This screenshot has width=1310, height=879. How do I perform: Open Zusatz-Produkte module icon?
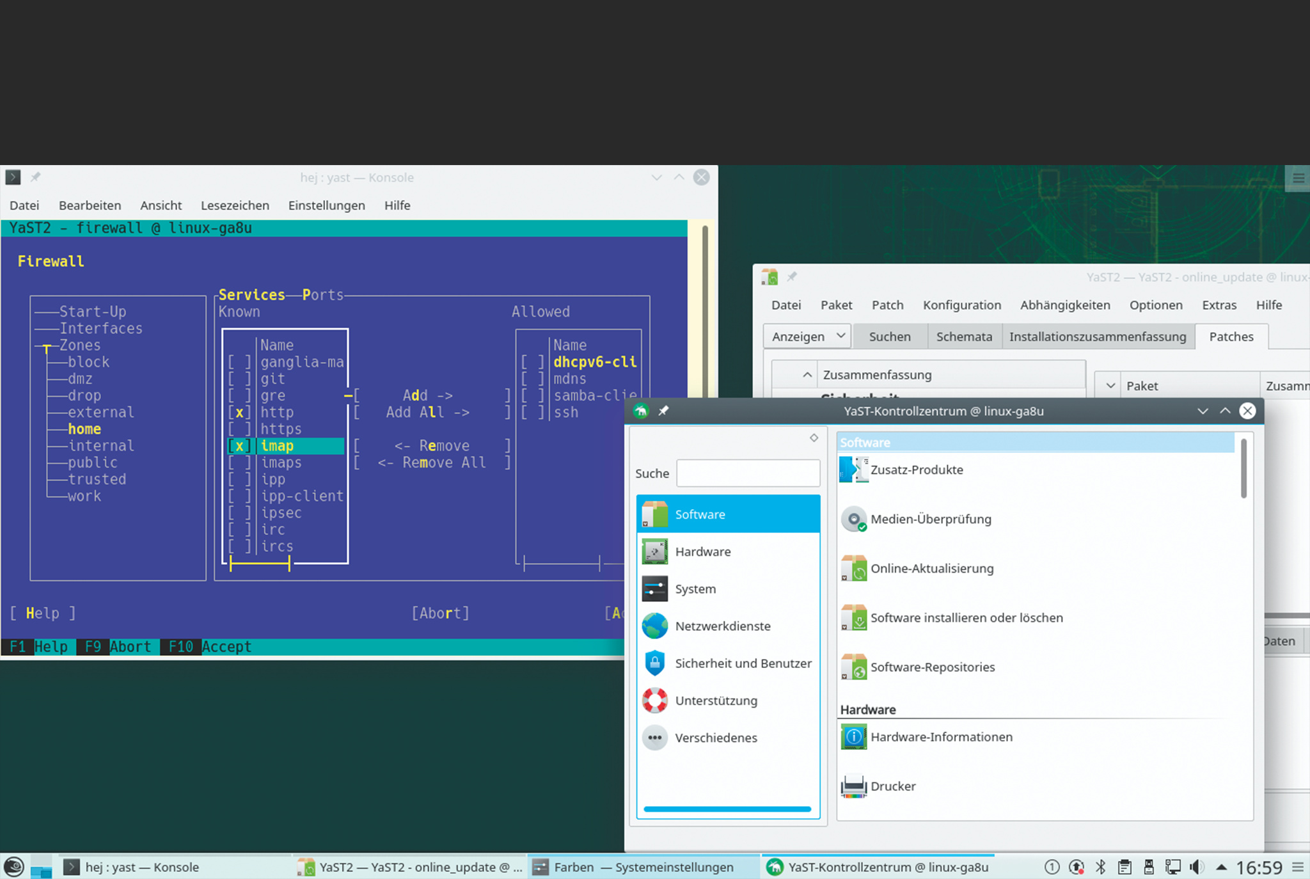[853, 470]
